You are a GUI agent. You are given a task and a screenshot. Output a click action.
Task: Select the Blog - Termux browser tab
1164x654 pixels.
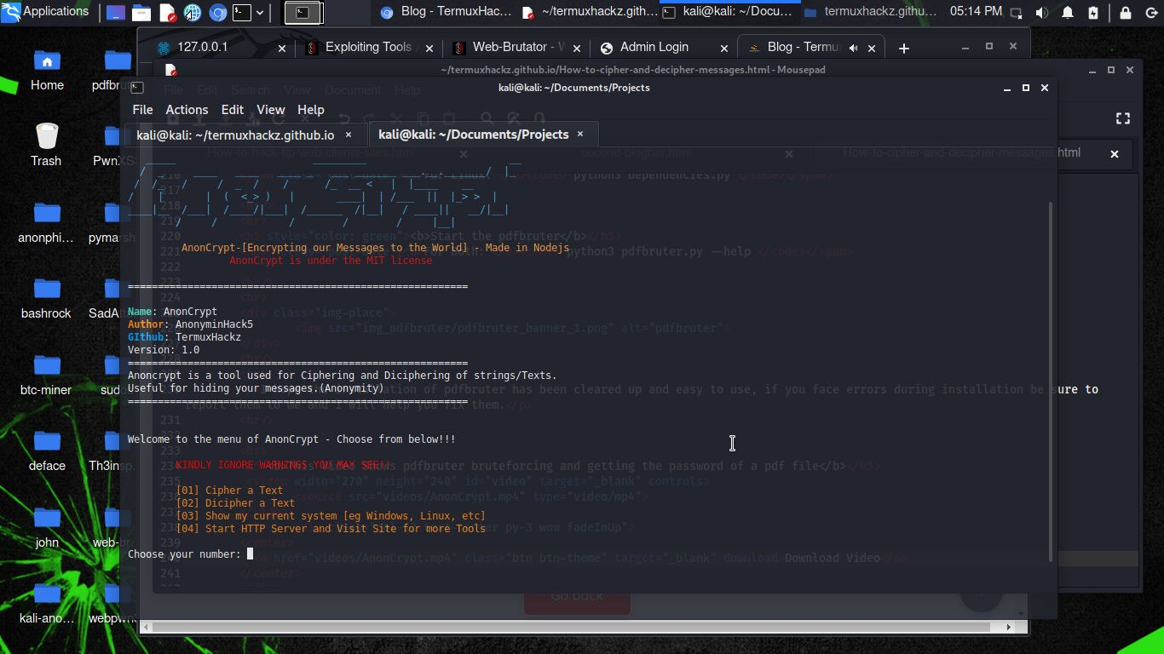[810, 48]
